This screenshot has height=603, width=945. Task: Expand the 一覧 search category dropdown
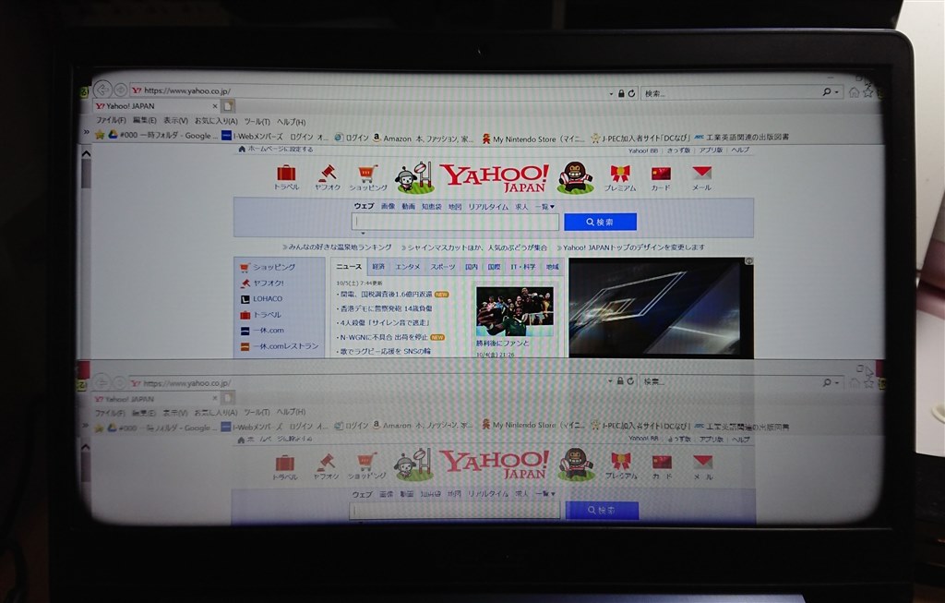[544, 207]
